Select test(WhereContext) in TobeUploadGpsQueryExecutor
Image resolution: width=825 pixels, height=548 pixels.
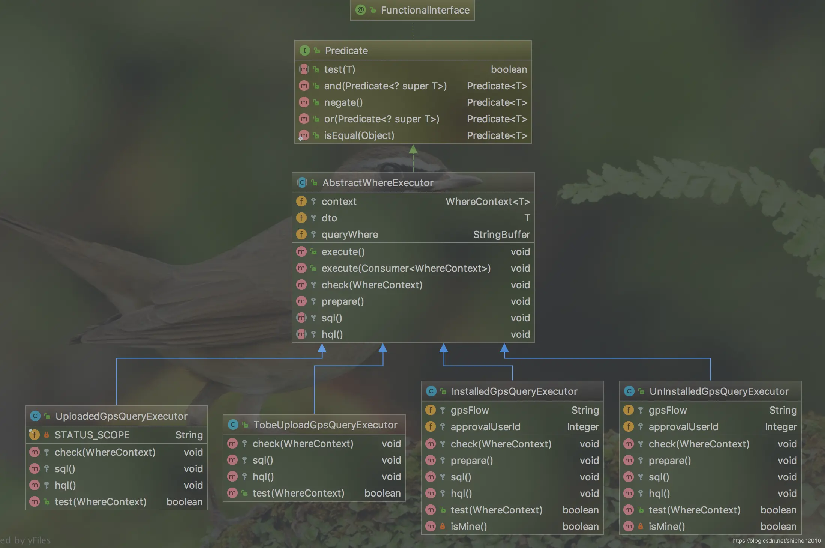(298, 493)
